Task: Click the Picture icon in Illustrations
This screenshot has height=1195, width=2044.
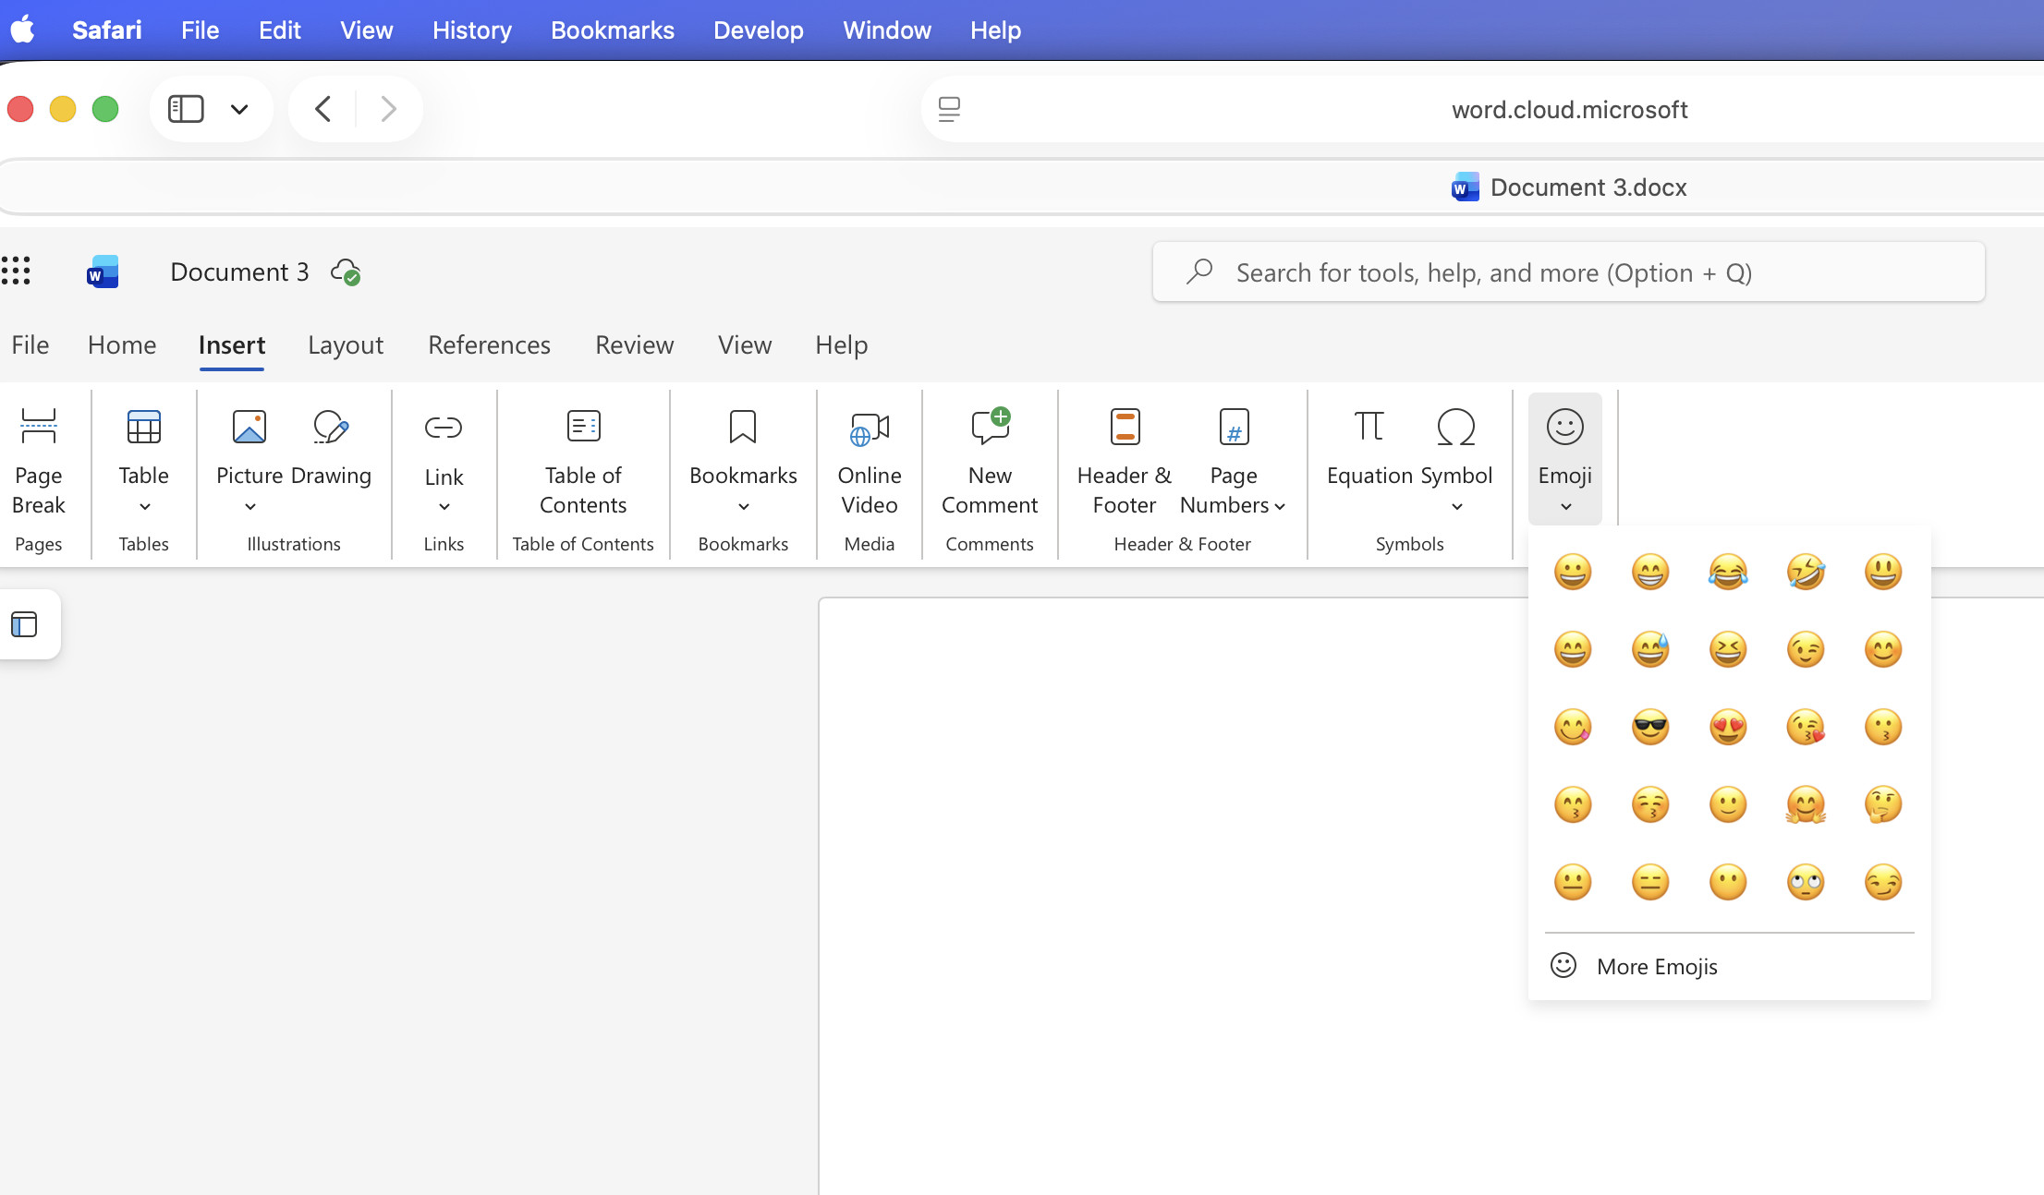Action: click(249, 427)
